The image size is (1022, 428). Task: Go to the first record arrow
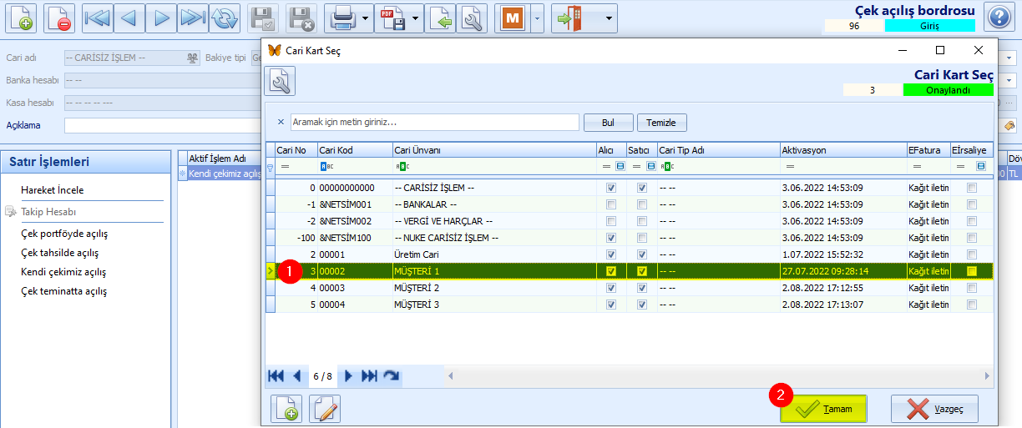(x=98, y=18)
